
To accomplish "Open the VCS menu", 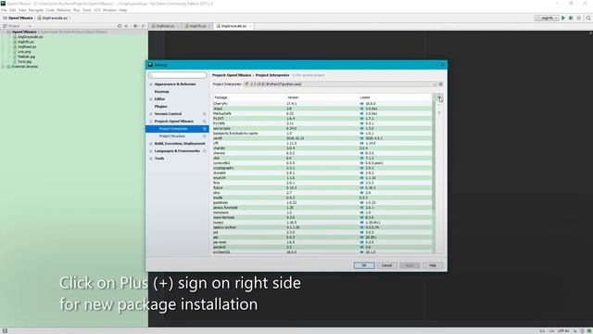I will click(96, 10).
